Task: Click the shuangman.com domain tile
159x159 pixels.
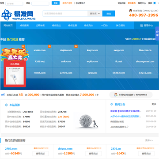Action: (x=145, y=61)
